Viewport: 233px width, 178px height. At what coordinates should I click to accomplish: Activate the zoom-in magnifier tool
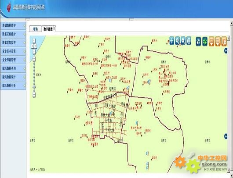click(x=177, y=41)
